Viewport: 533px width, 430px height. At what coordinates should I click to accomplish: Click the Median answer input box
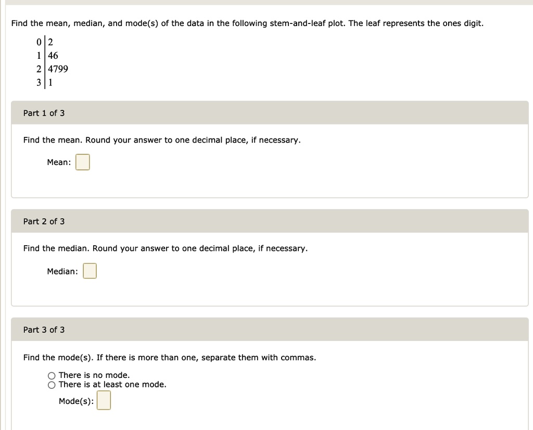coord(90,271)
